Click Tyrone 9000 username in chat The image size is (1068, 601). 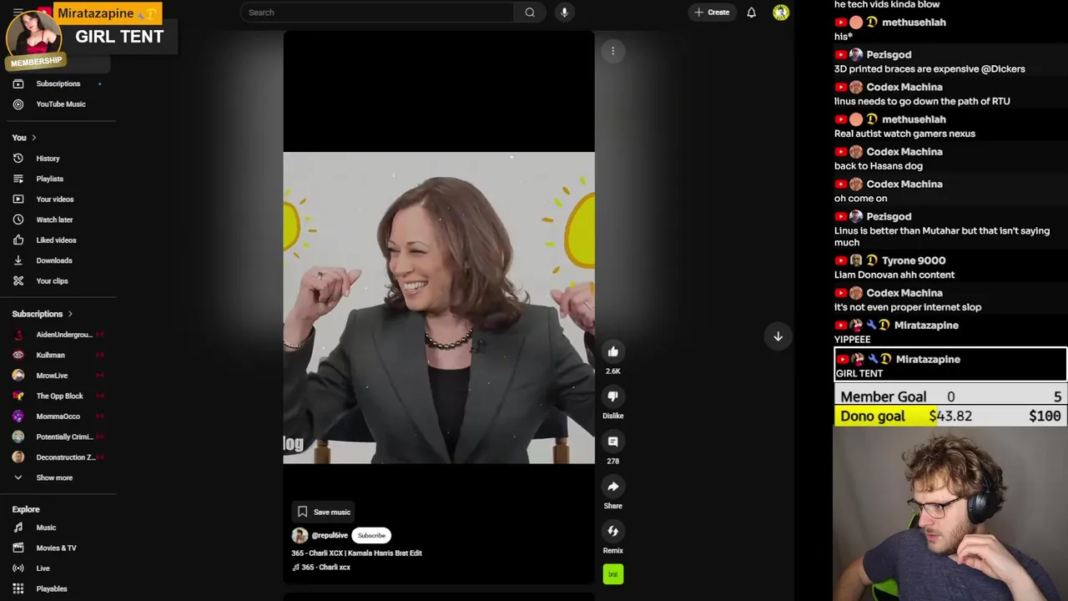coord(914,260)
